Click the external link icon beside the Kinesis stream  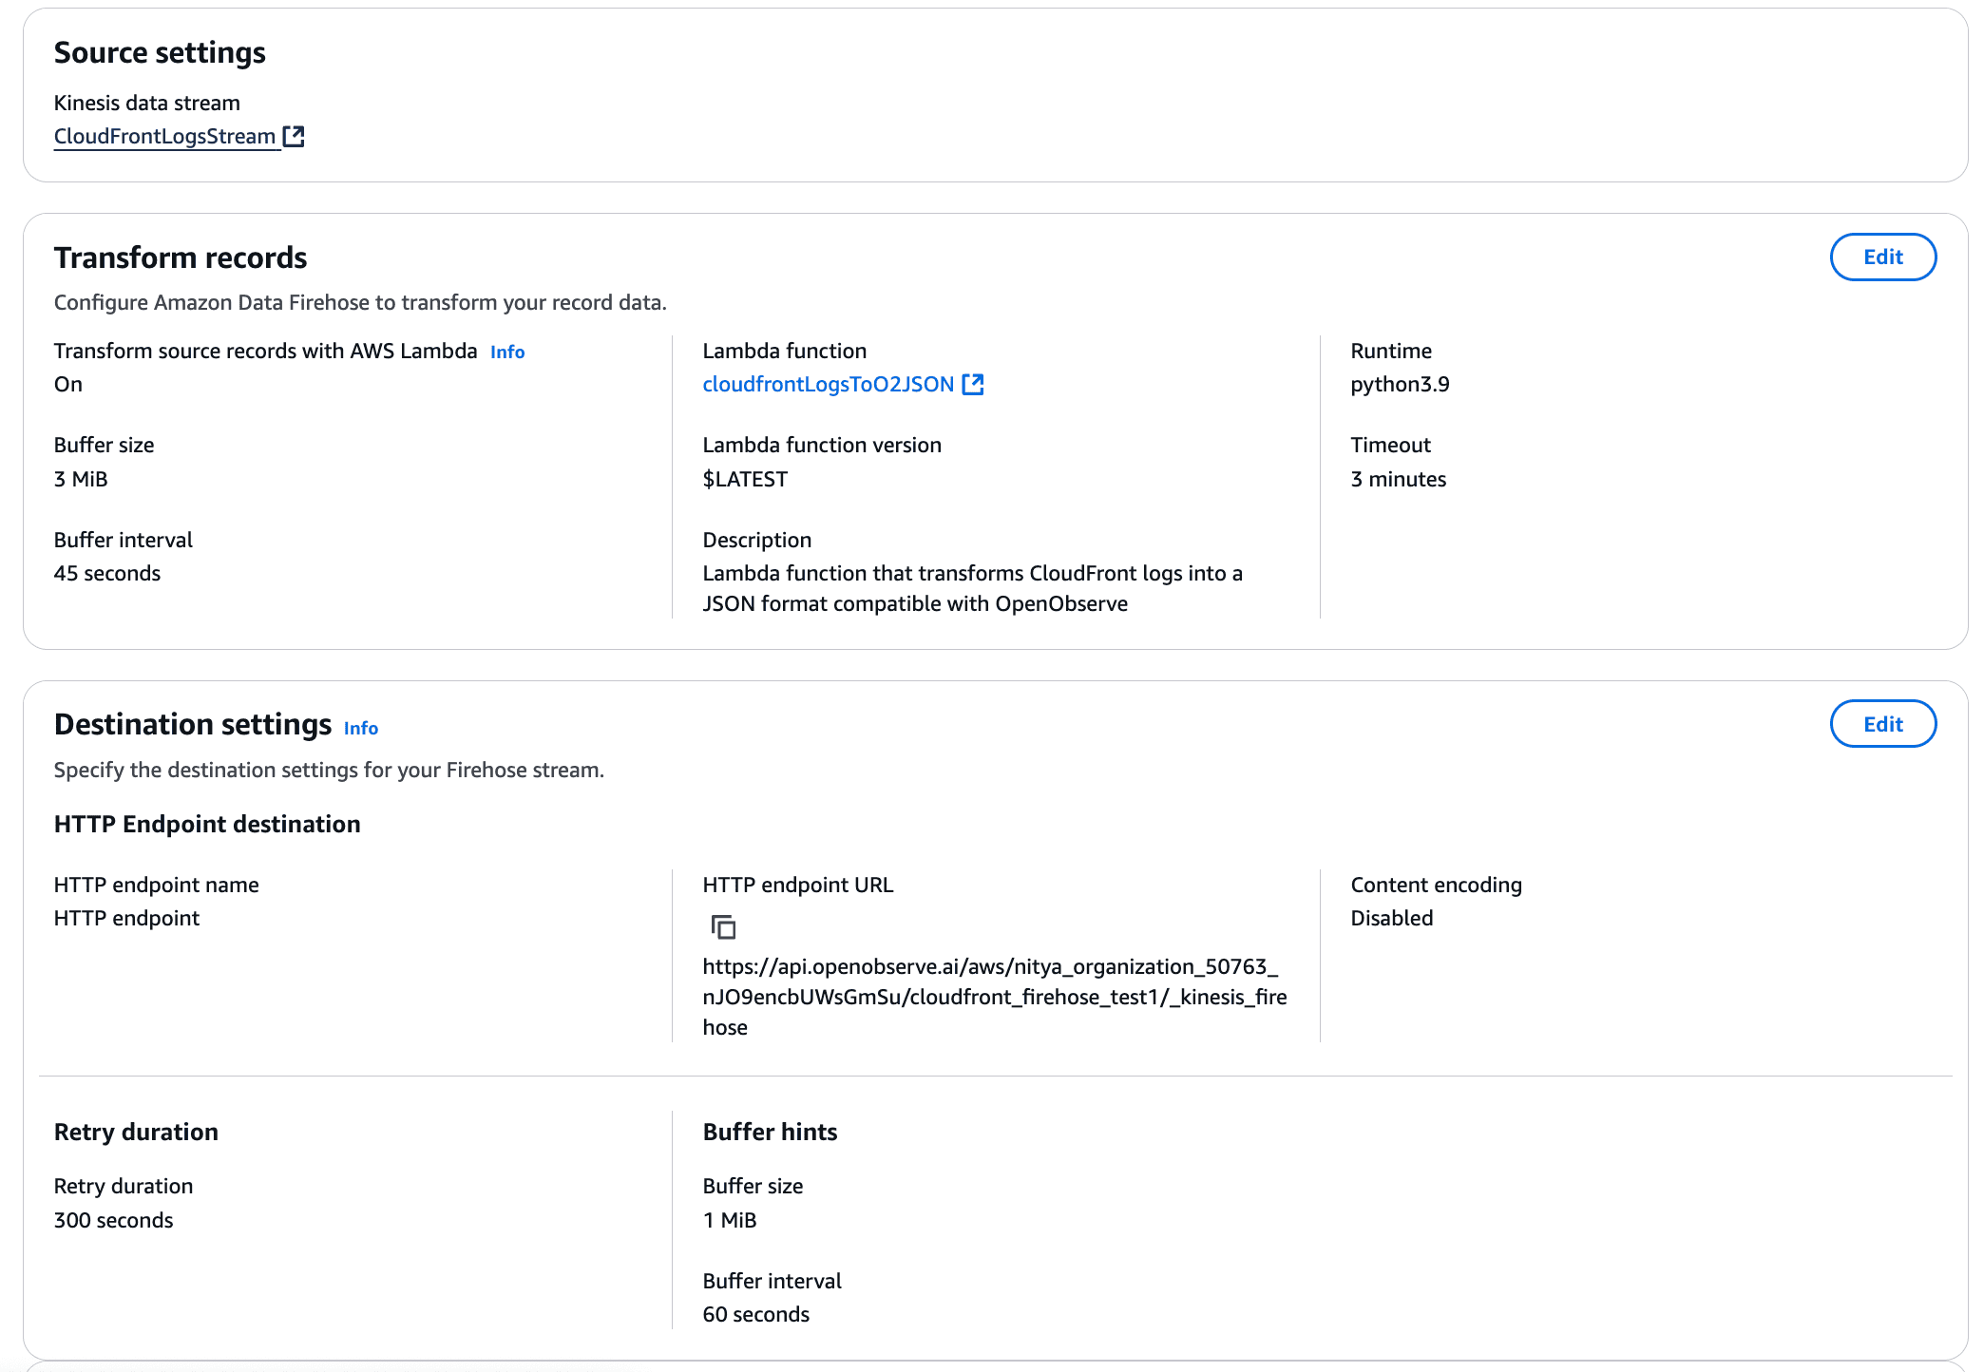[x=294, y=136]
